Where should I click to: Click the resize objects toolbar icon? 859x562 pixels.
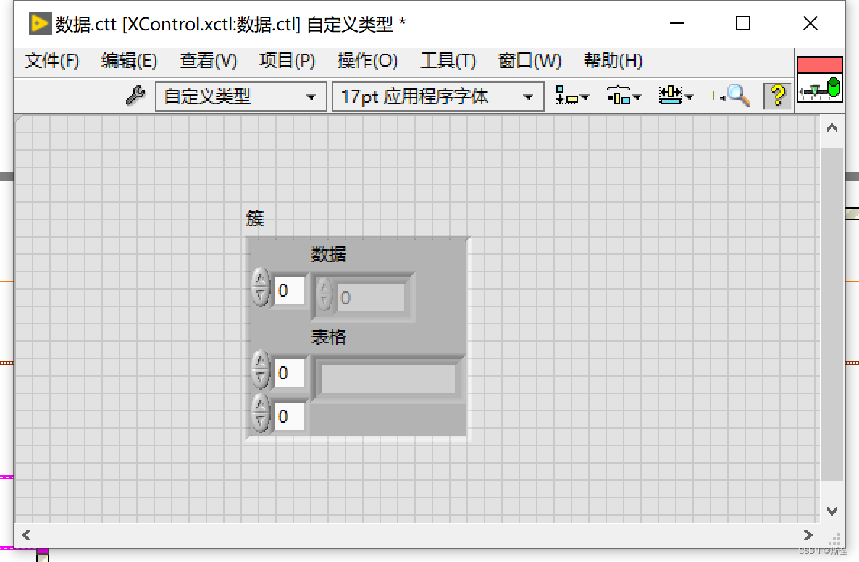tap(672, 95)
